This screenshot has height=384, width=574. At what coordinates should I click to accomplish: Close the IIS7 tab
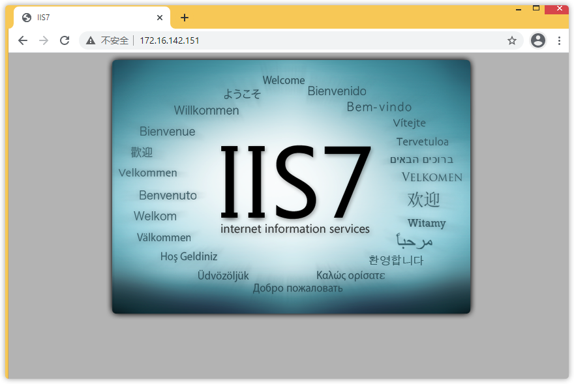tap(160, 18)
